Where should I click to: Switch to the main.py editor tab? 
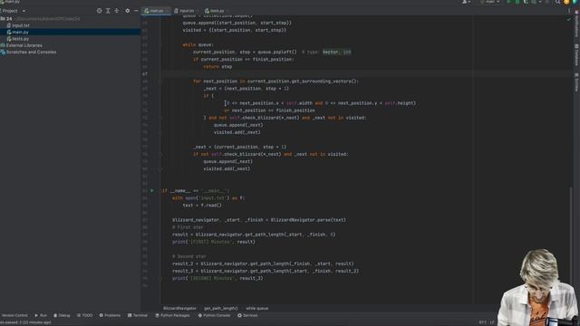tap(157, 11)
